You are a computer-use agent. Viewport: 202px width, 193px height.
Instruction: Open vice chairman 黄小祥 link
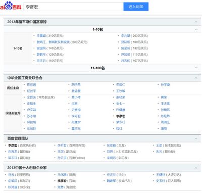(x=76, y=98)
